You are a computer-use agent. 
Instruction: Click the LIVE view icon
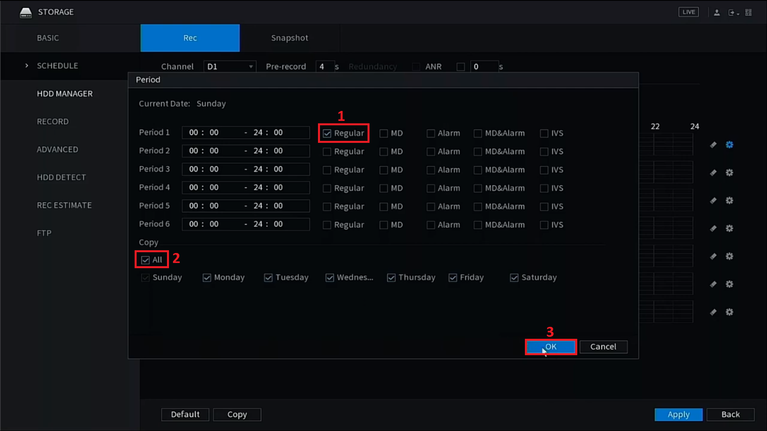click(688, 12)
